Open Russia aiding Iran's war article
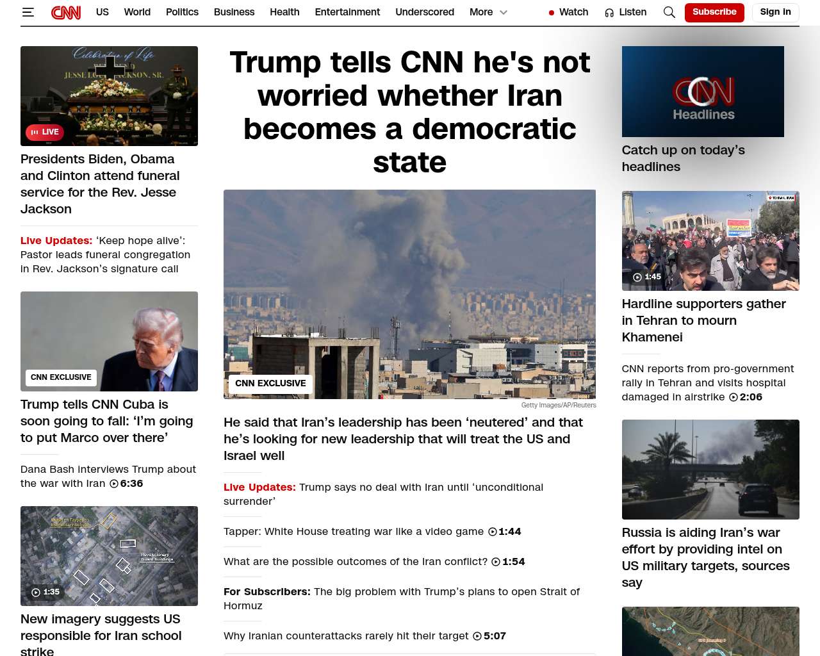The image size is (820, 656). 705,557
